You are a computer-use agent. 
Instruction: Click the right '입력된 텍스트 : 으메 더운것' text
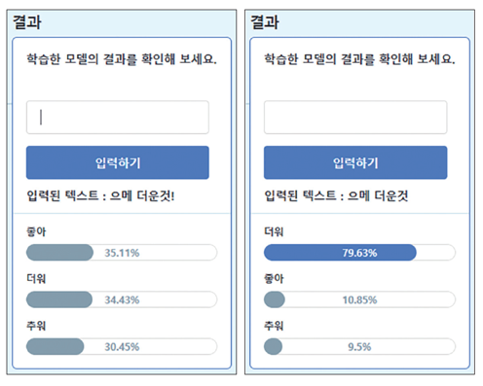tap(336, 195)
